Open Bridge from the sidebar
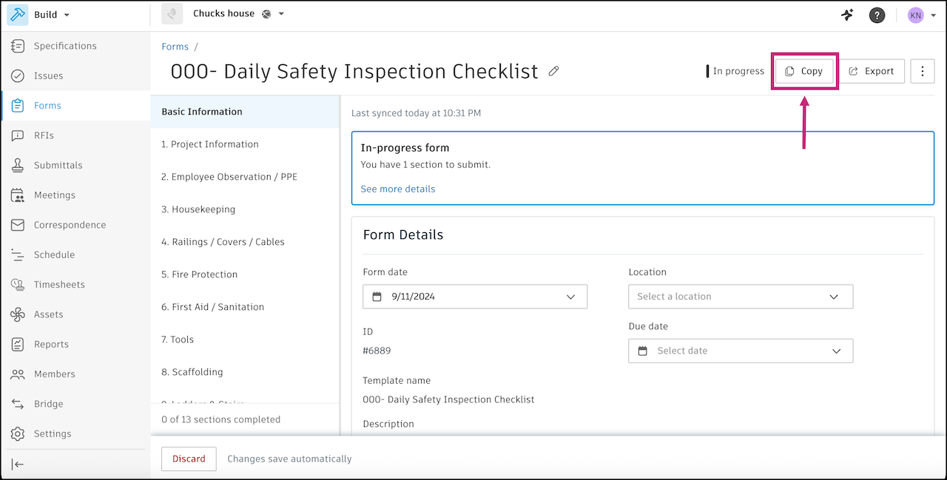This screenshot has height=480, width=947. coord(48,404)
